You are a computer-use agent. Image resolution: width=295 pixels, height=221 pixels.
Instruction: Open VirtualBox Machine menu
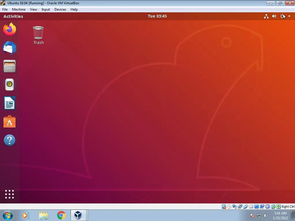[x=19, y=9]
